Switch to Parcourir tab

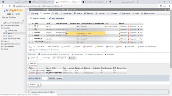coord(33,13)
